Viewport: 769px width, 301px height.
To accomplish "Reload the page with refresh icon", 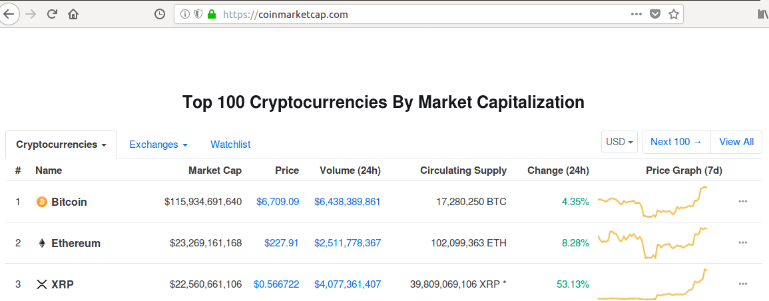I will tap(52, 14).
